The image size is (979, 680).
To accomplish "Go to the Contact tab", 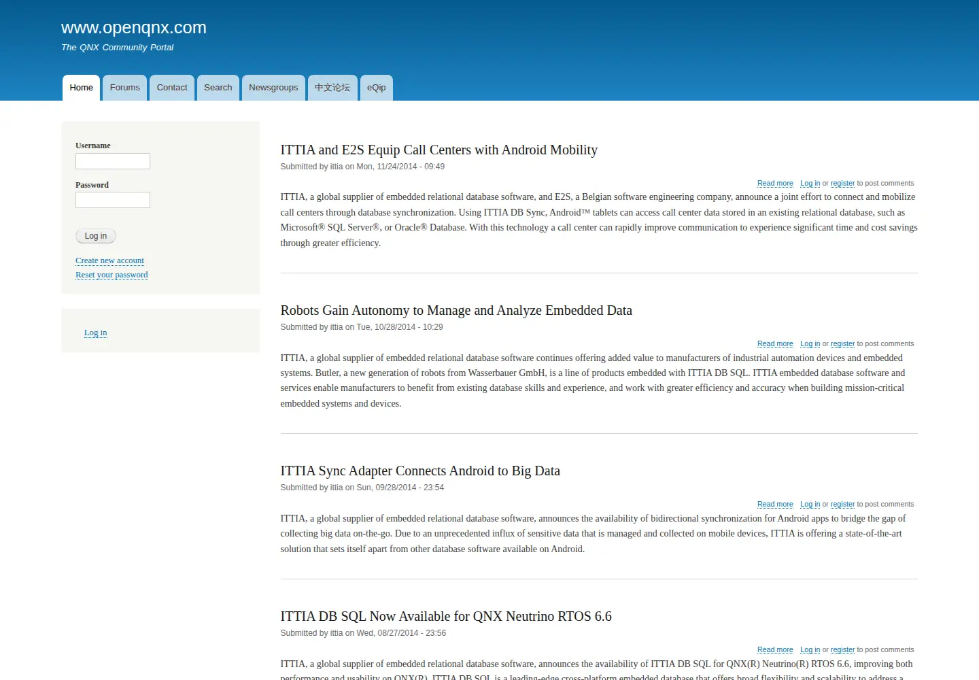I will click(172, 88).
